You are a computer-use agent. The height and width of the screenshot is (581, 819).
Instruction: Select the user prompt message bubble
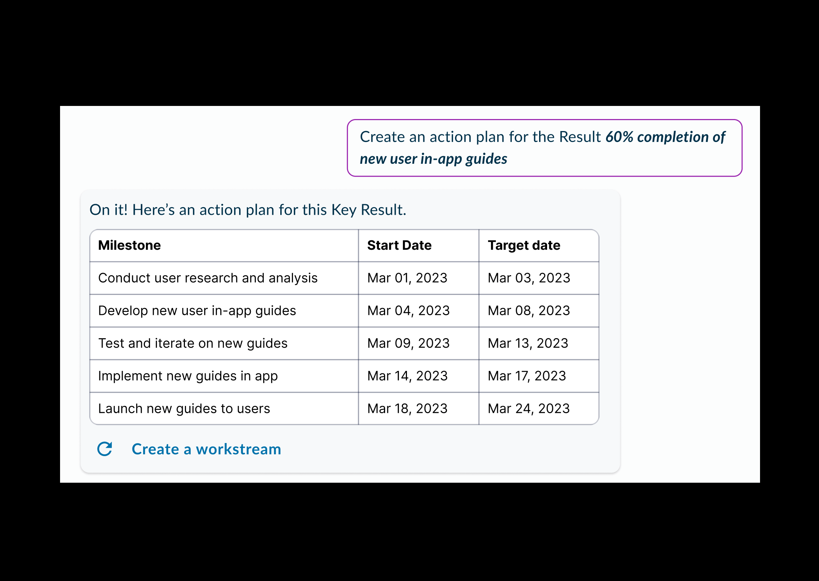click(x=545, y=148)
